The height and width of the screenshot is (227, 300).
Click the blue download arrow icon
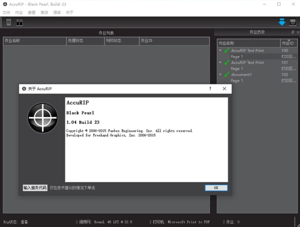coord(282,22)
